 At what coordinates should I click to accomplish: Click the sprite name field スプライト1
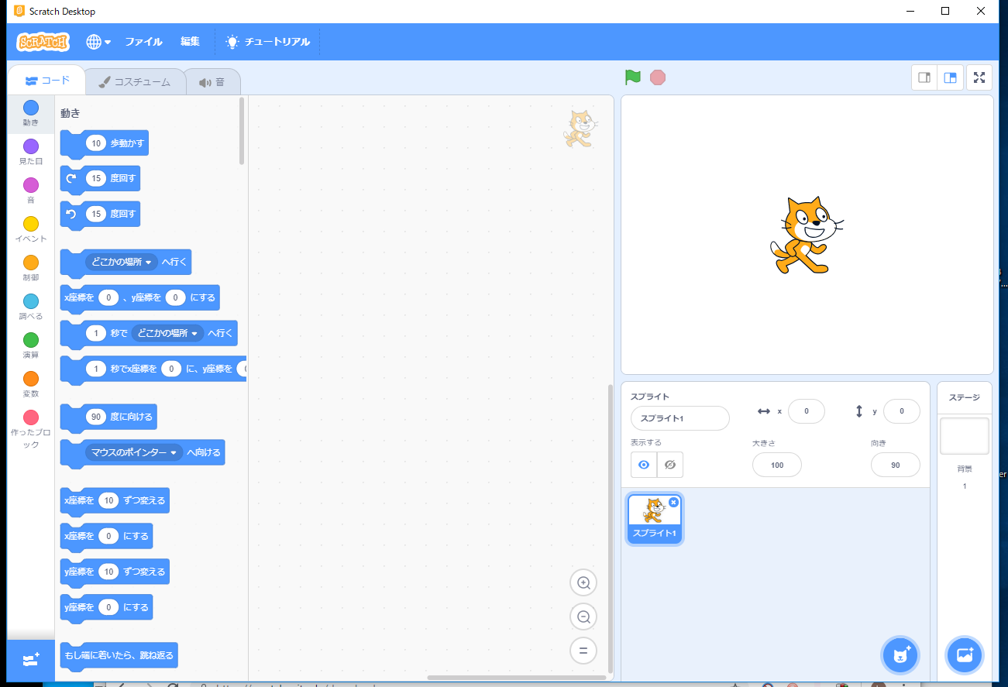tap(680, 418)
